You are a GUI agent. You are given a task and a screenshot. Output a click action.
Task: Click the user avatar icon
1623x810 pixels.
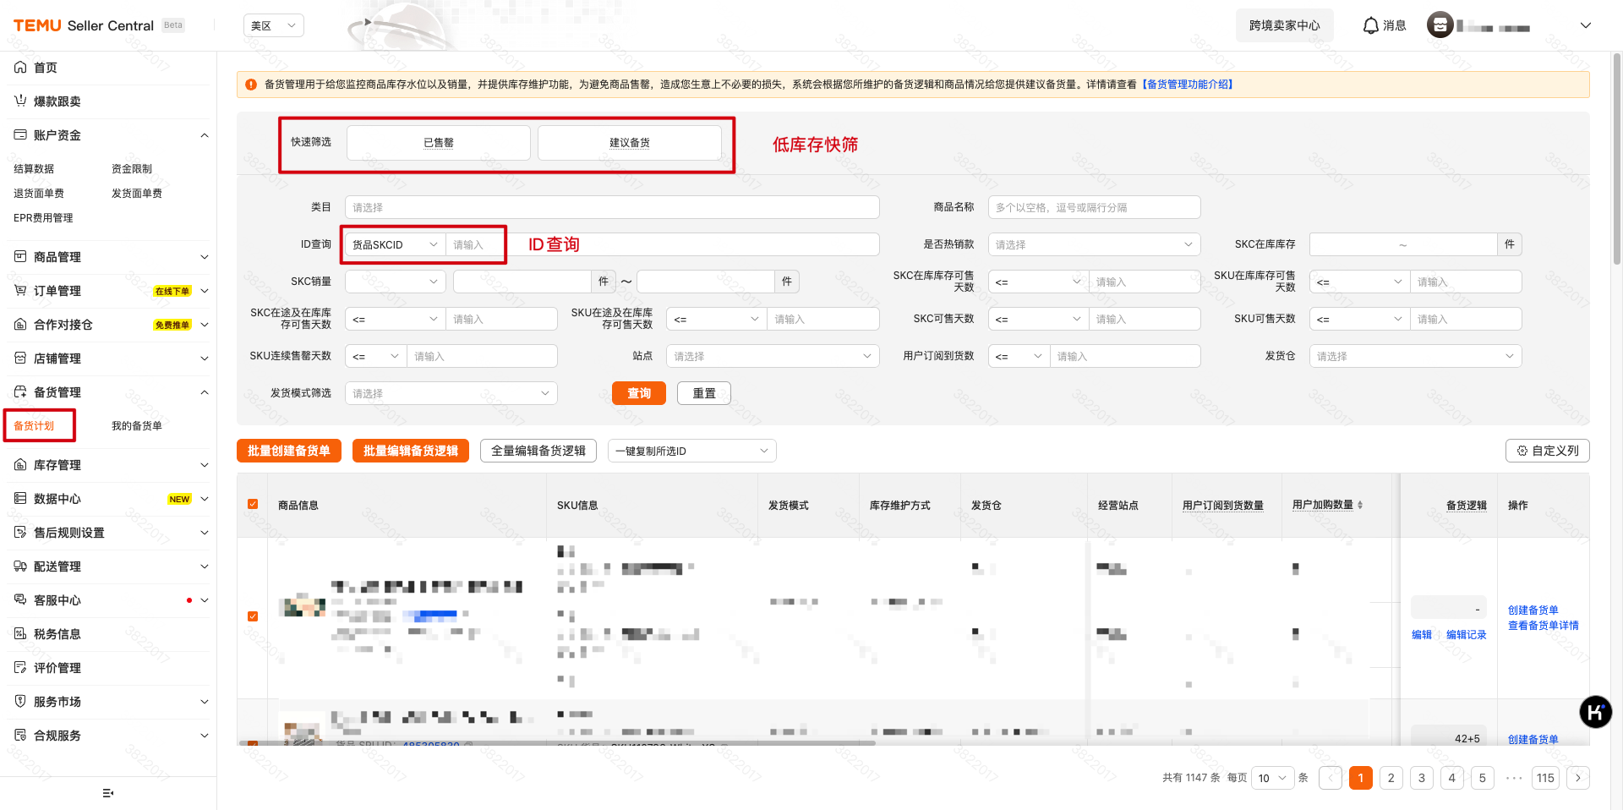pos(1440,25)
